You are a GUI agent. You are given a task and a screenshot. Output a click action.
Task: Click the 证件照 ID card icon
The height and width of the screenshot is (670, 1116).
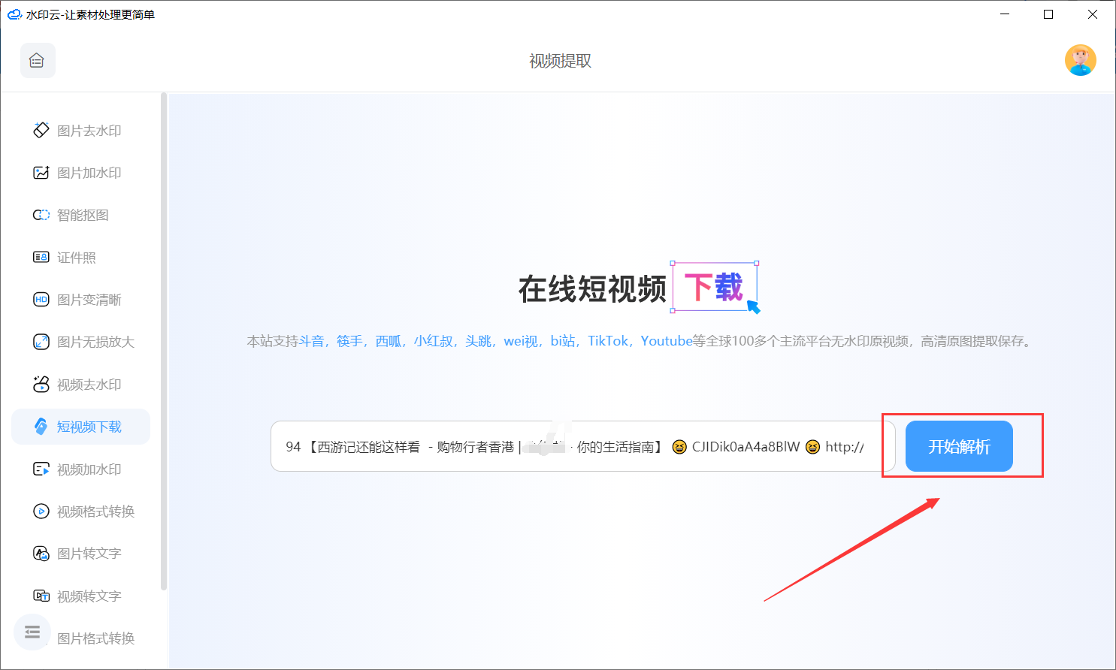click(41, 258)
